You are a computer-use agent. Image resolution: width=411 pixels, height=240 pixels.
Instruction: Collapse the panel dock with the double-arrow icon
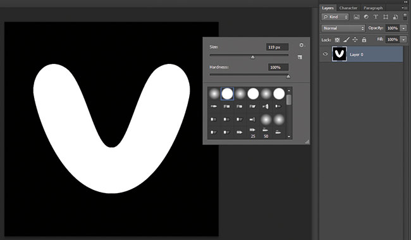click(406, 2)
